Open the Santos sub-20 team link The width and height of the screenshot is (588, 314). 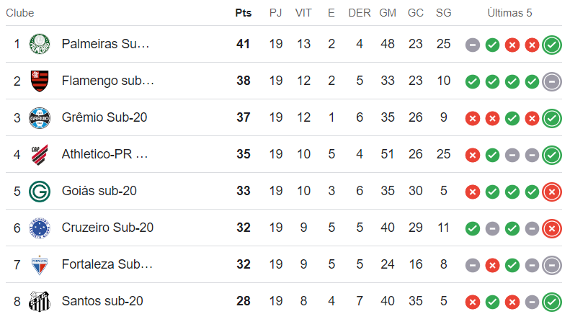tap(102, 301)
